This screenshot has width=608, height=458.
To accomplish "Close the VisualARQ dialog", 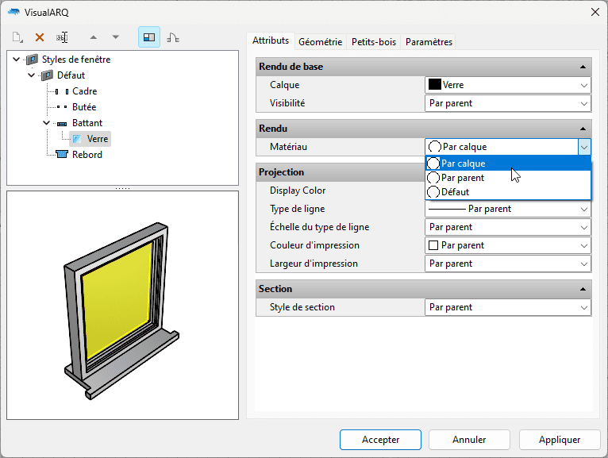I will [595, 12].
